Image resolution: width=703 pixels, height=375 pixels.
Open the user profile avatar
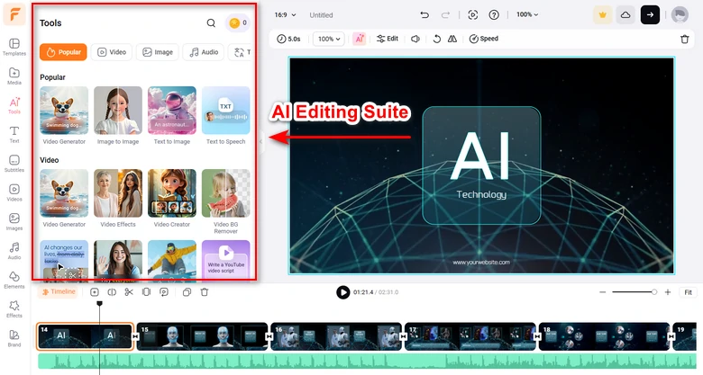tap(680, 14)
